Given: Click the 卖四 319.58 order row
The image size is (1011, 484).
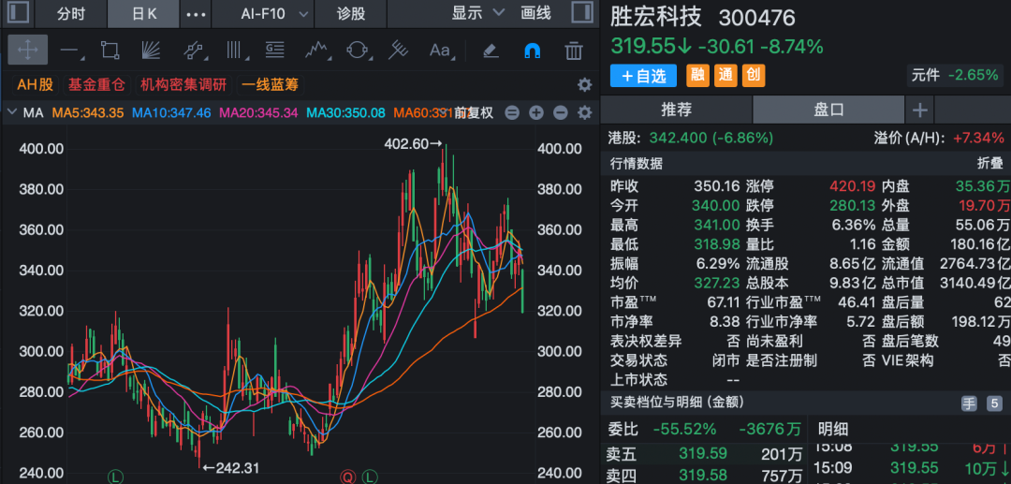Looking at the screenshot, I should tap(703, 476).
